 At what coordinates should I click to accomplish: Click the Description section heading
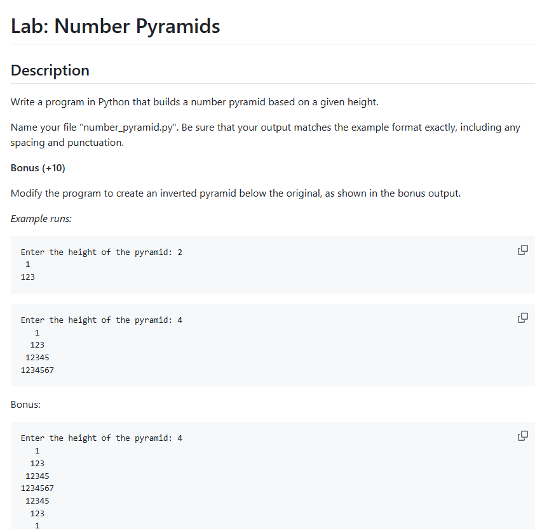tap(50, 70)
